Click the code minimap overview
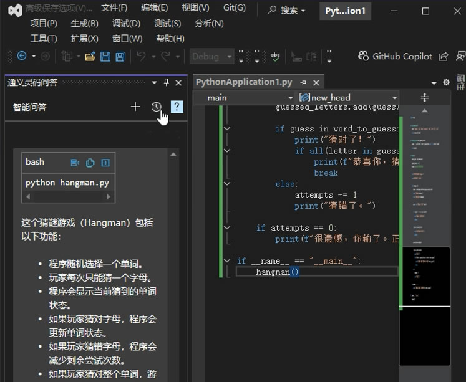Image resolution: width=466 pixels, height=382 pixels. click(425, 241)
